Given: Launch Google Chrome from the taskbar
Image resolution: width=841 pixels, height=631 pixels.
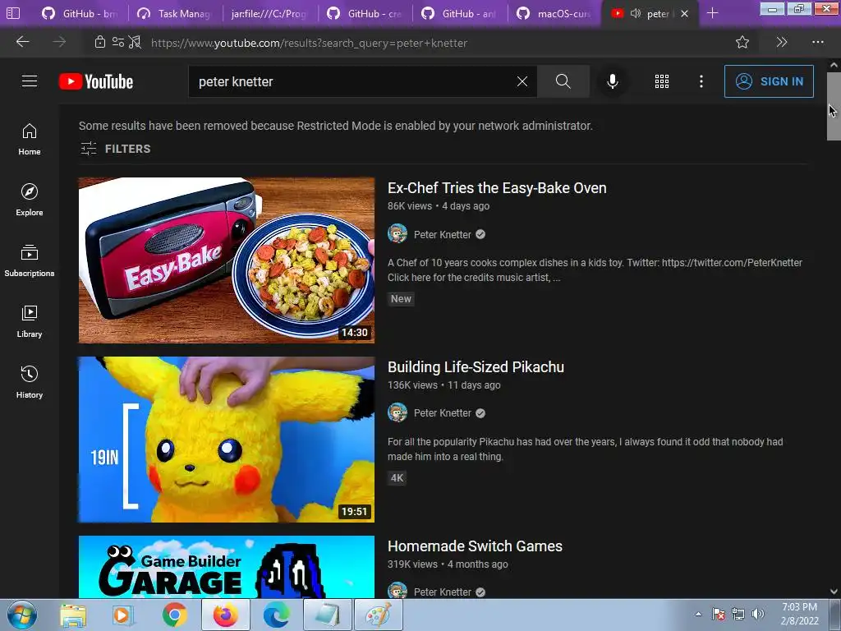Looking at the screenshot, I should click(175, 615).
